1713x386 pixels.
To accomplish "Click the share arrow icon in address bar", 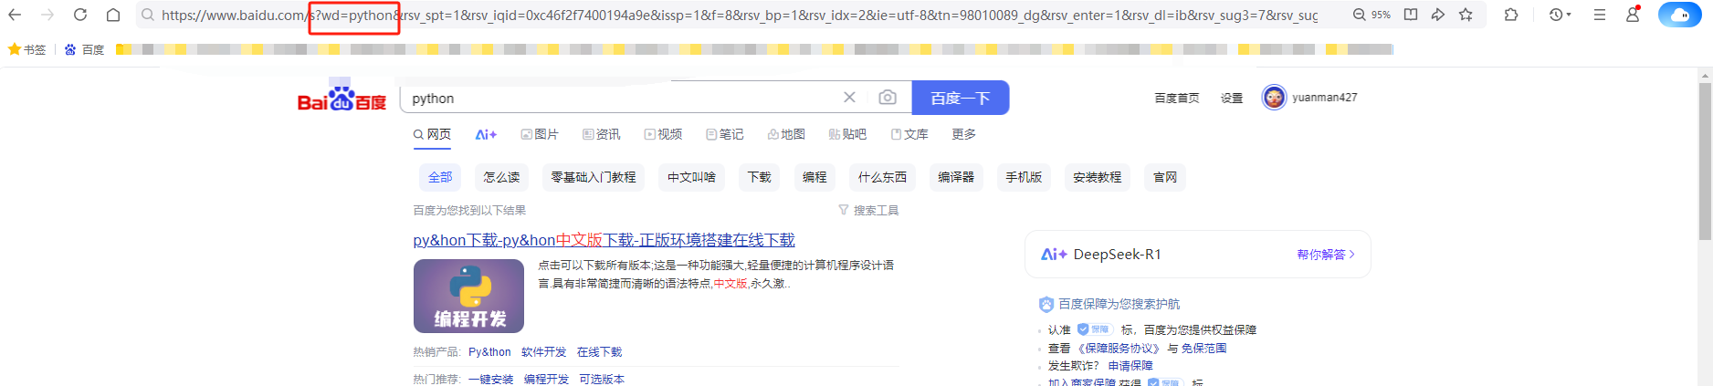I will click(x=1438, y=15).
